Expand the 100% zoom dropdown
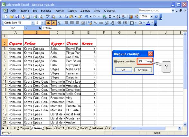 coord(152,17)
